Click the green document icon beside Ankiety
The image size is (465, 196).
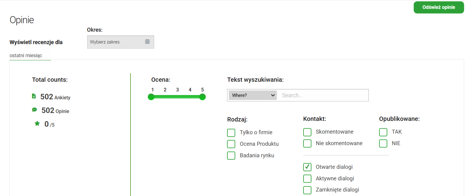pyautogui.click(x=34, y=96)
